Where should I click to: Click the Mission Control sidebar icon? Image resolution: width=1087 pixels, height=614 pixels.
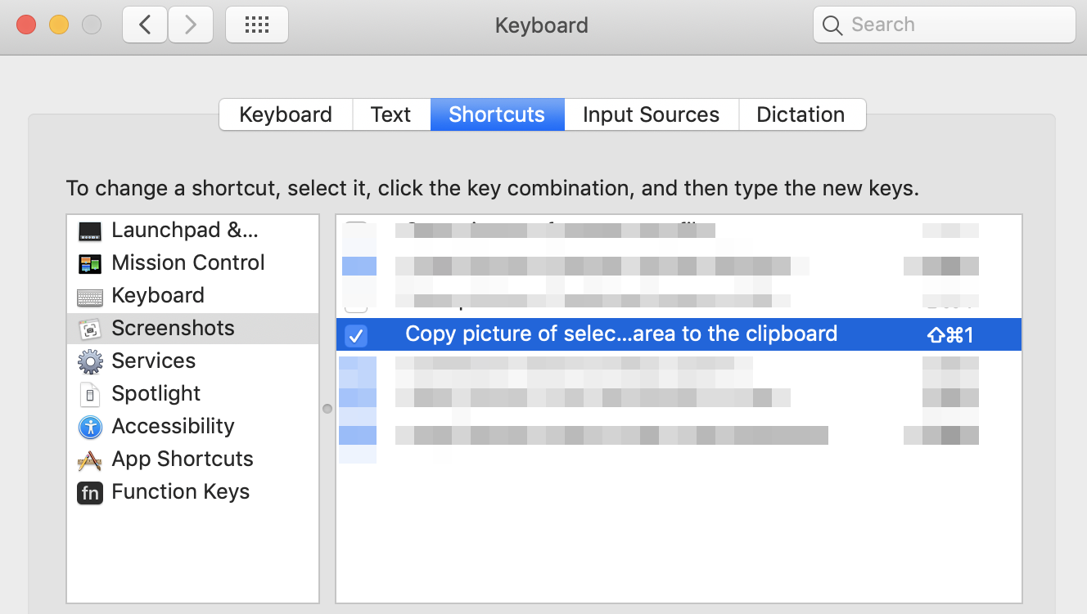90,263
